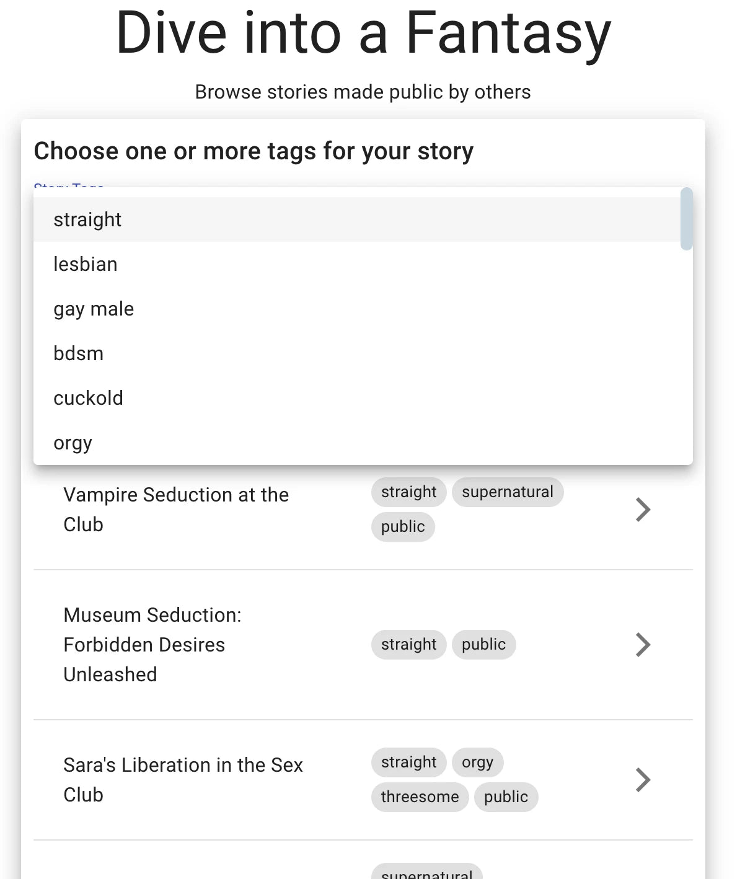Open the Vampire Seduction at the Club story
This screenshot has width=745, height=879.
click(x=176, y=510)
